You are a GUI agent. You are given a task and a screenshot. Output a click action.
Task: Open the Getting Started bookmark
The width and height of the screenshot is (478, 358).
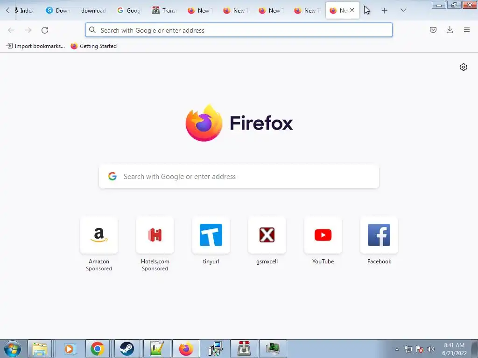tap(93, 46)
